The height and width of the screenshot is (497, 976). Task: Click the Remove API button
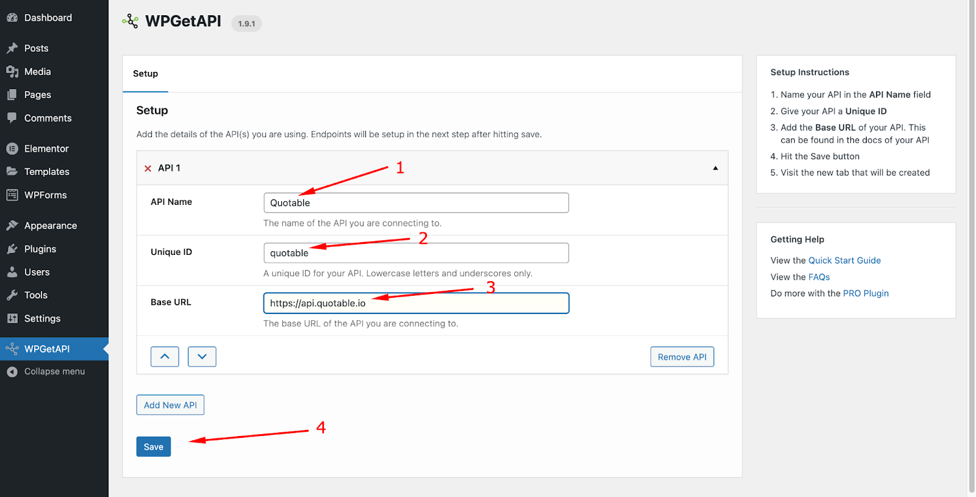(x=682, y=357)
